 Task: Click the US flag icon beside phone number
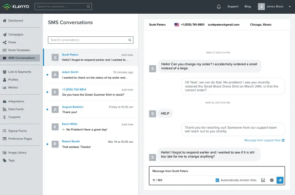pos(177,25)
